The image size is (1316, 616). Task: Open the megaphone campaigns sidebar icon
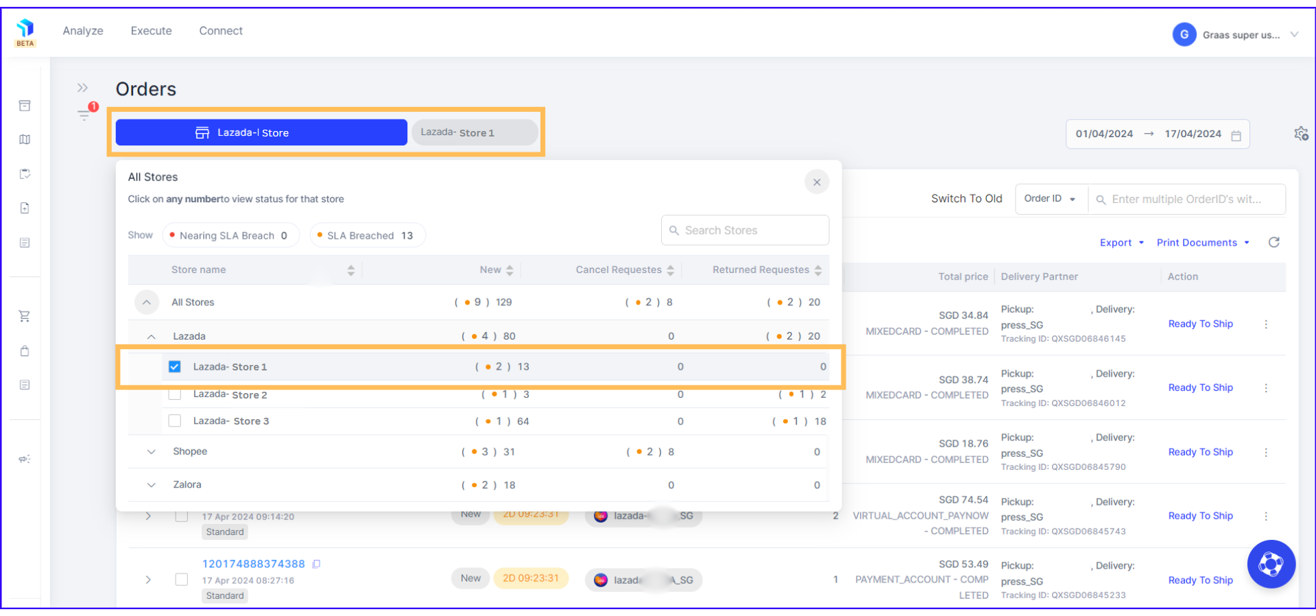(x=25, y=459)
